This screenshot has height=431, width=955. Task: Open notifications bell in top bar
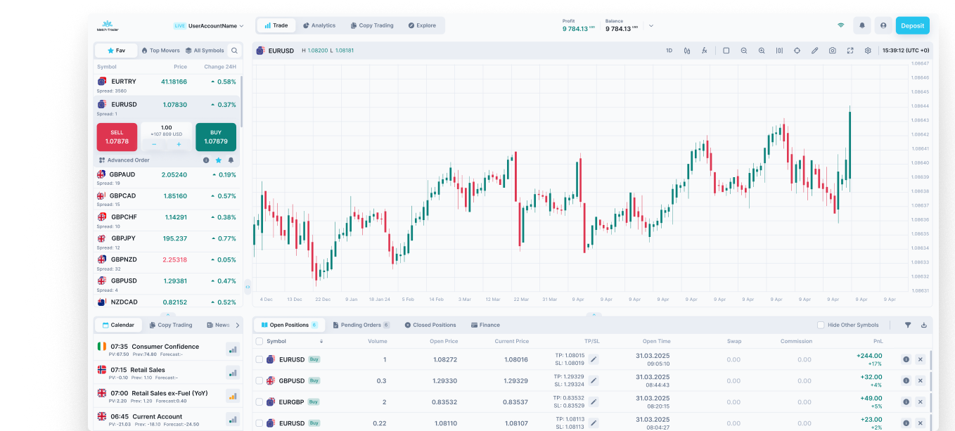pyautogui.click(x=861, y=25)
